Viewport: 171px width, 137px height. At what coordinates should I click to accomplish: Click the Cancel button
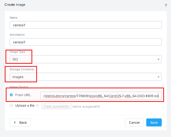(x=134, y=122)
